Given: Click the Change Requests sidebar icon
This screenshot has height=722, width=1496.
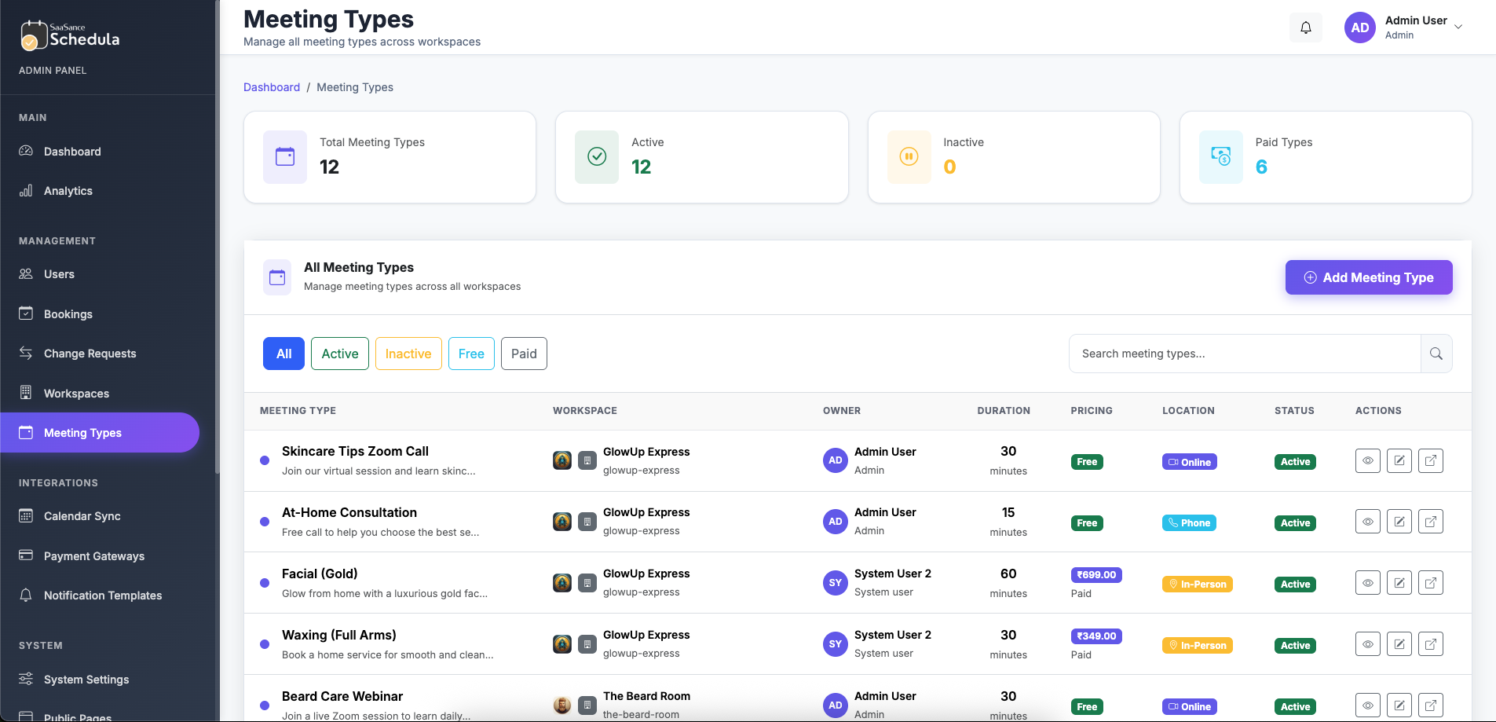Looking at the screenshot, I should [26, 353].
